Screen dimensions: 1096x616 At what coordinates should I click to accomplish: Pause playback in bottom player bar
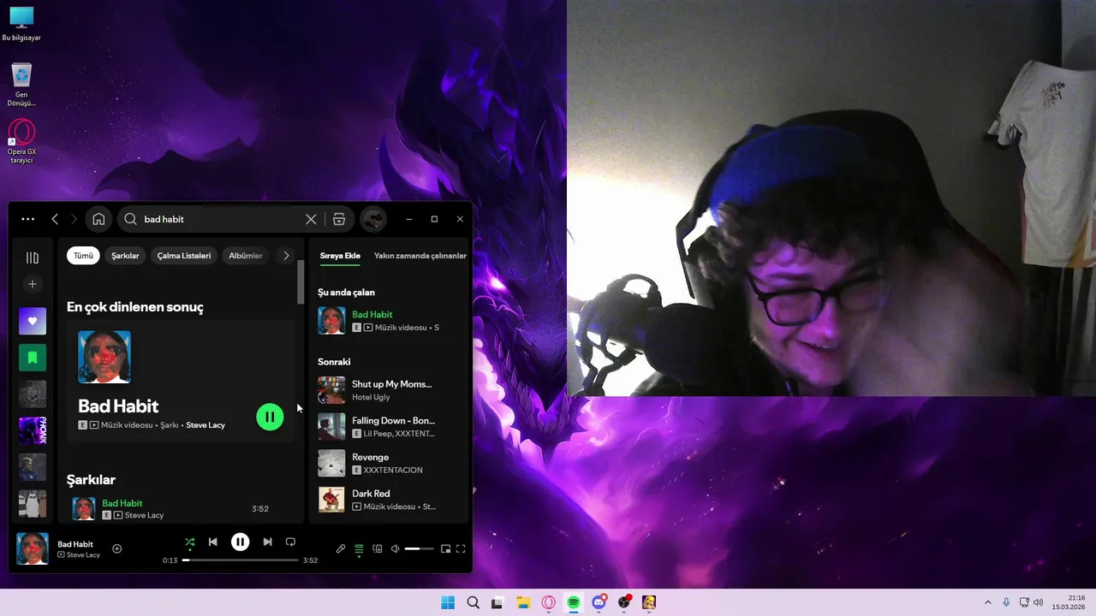tap(240, 542)
